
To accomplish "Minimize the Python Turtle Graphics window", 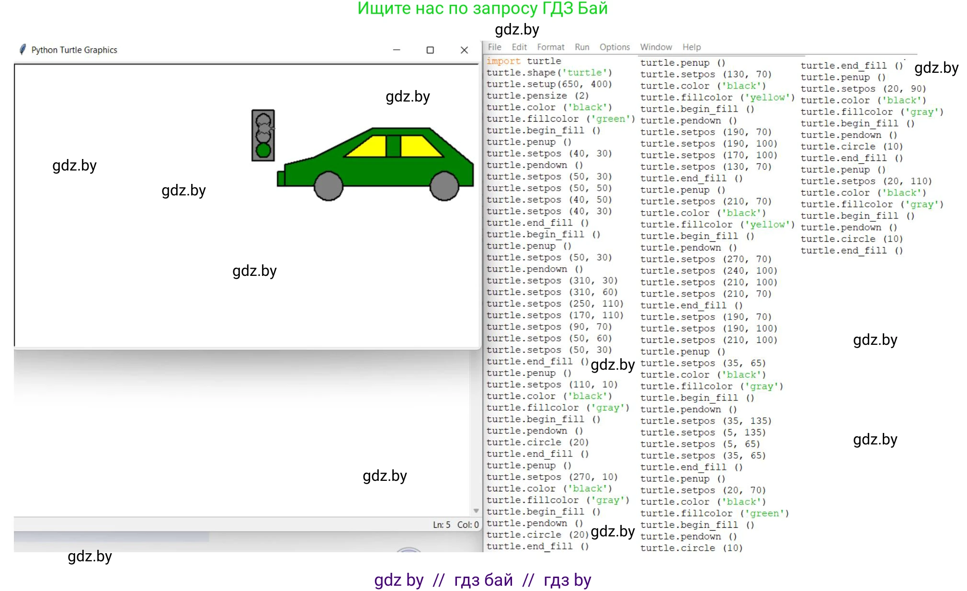I will (x=396, y=50).
